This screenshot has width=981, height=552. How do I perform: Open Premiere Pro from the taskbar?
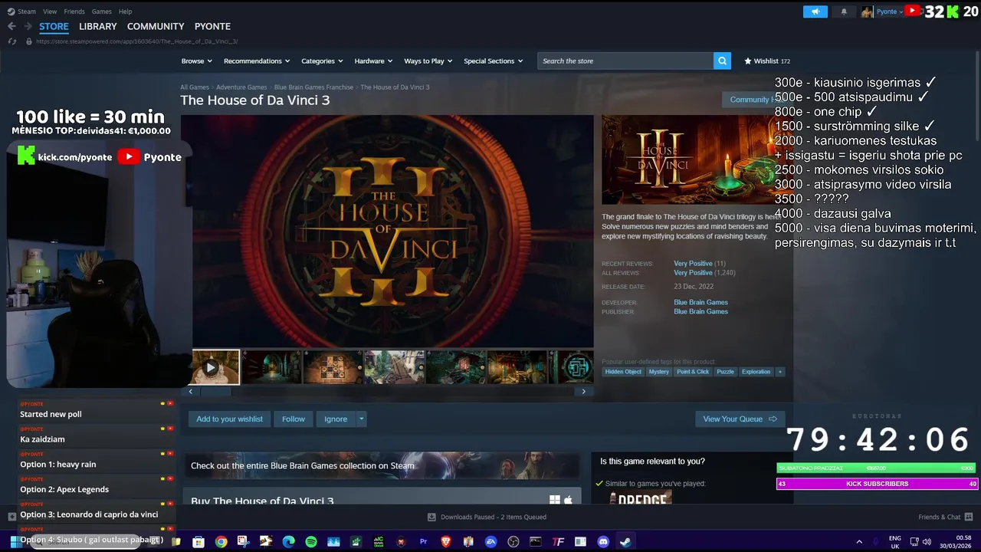click(423, 542)
